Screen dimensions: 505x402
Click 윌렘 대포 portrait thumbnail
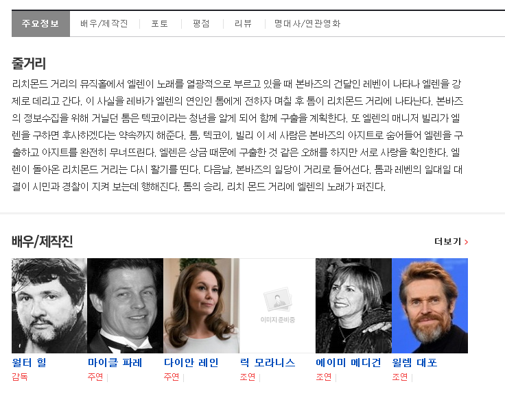(430, 305)
